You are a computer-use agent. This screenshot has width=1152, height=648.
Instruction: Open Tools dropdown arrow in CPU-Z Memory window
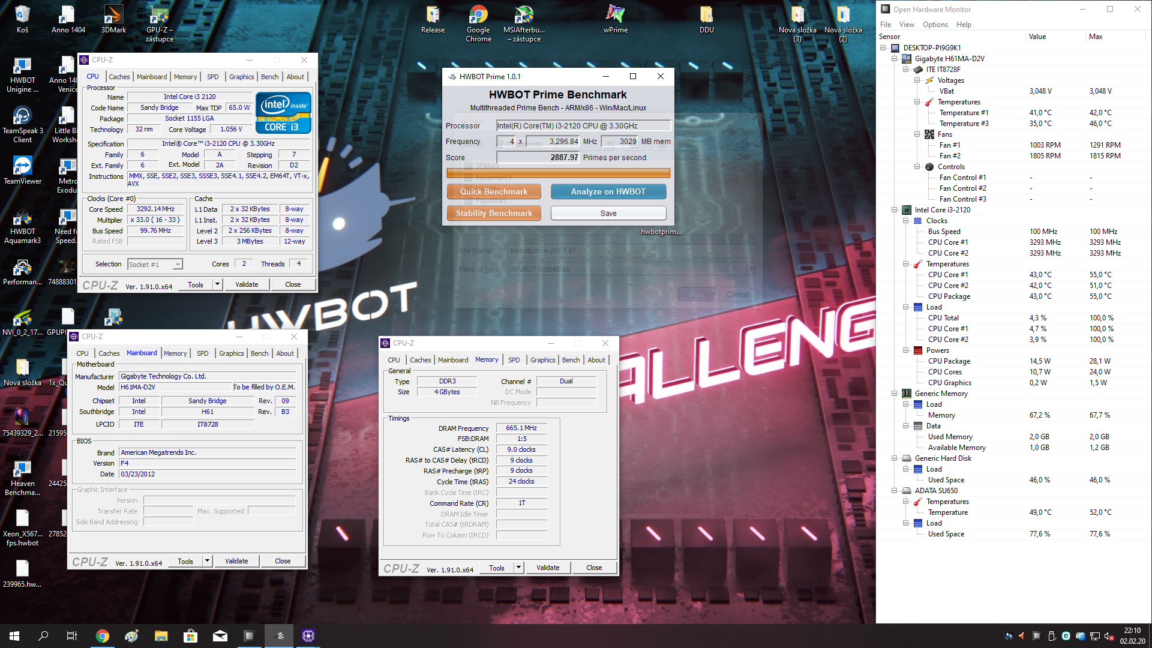[518, 568]
